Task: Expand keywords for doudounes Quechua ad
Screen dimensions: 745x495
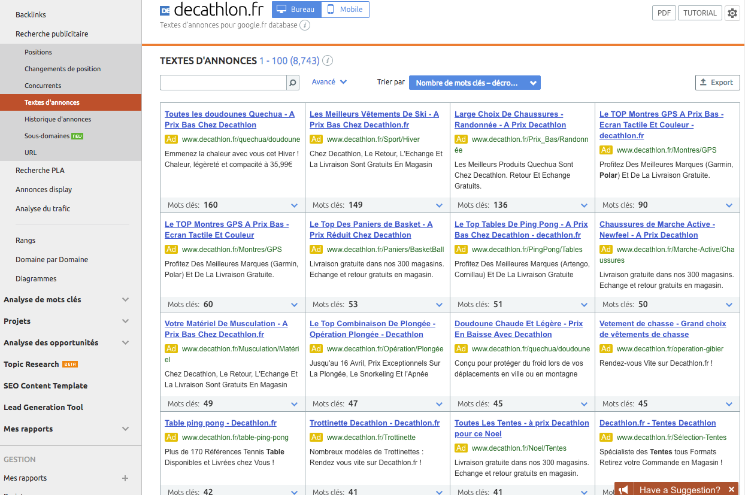Action: pyautogui.click(x=294, y=205)
